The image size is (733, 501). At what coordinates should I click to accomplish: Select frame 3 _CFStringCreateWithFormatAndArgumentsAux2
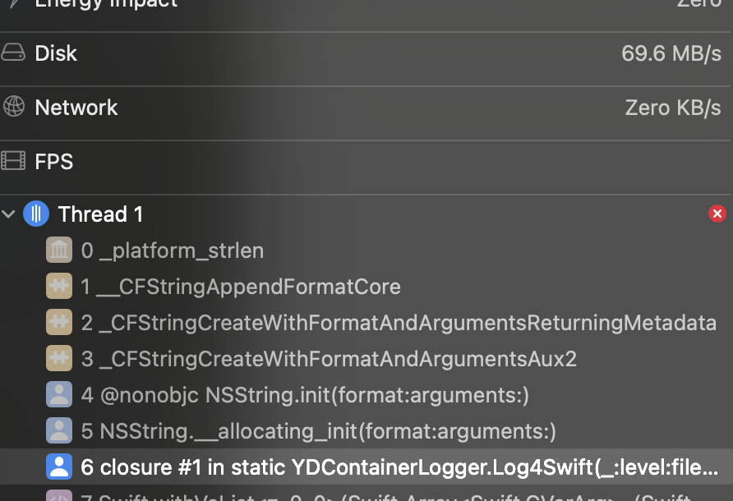click(329, 359)
